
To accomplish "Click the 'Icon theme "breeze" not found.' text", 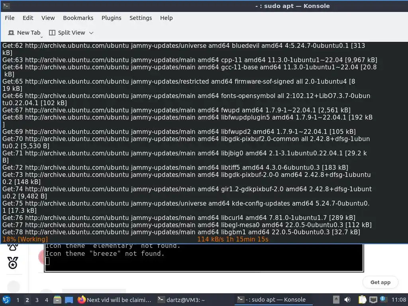I will click(105, 253).
